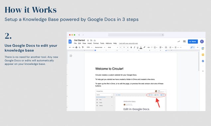Image resolution: width=211 pixels, height=126 pixels.
Task: Click the Add comment icon
Action: coord(152,47)
